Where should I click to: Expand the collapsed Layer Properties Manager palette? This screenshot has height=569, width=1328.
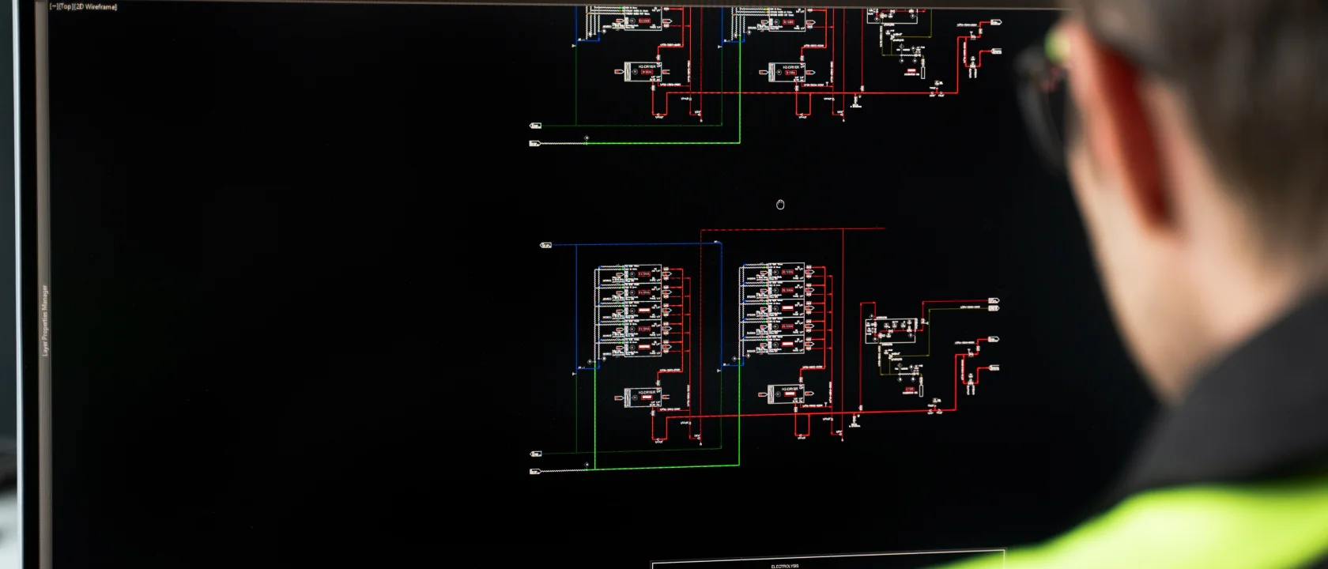click(x=45, y=320)
